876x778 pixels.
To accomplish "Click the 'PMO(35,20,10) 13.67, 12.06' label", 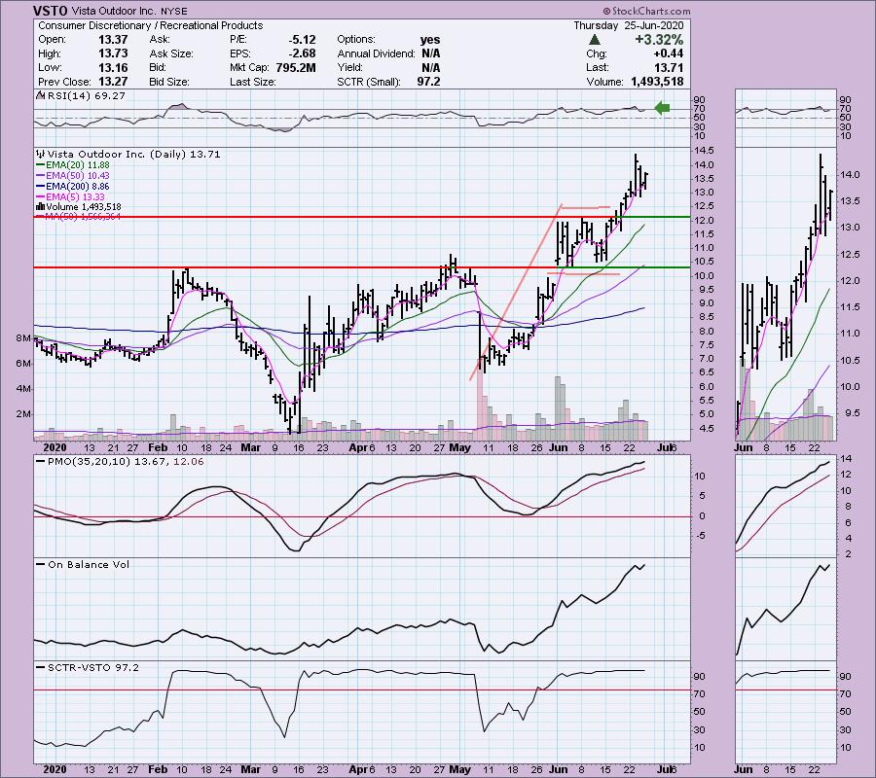I will pos(126,462).
